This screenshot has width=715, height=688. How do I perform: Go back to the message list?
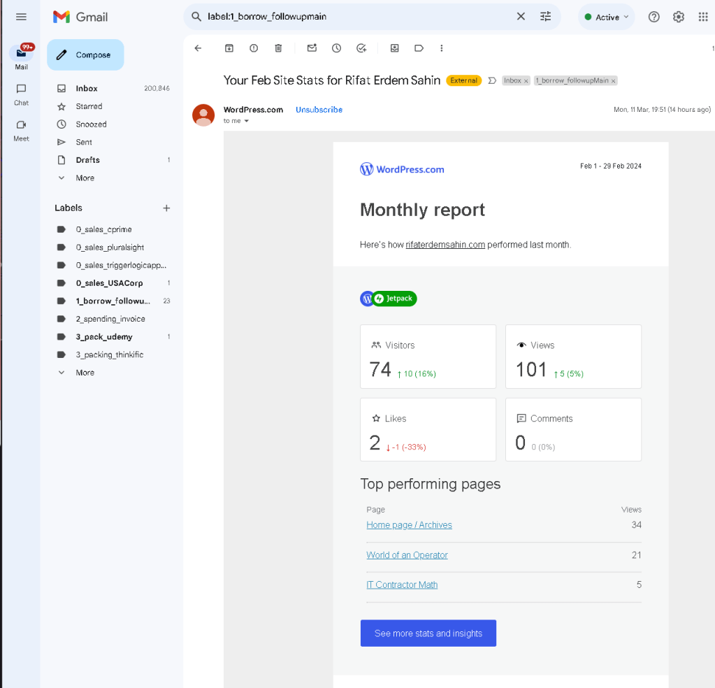(198, 48)
